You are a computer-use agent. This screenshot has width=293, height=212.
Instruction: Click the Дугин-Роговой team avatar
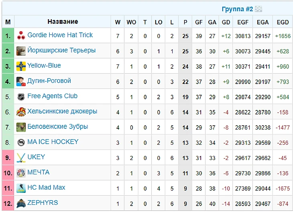pyautogui.click(x=21, y=81)
